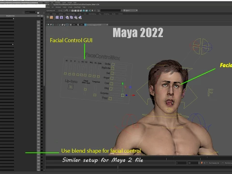Click the key dot of the top Shape Editor row
The height and width of the screenshot is (174, 232).
coord(42,19)
